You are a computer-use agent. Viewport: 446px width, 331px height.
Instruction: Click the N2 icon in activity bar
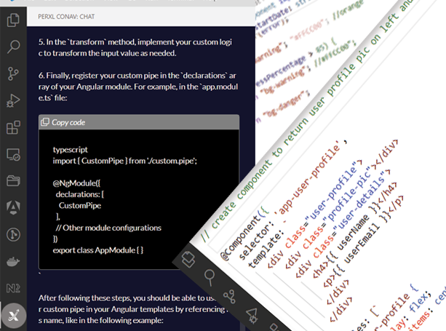point(13,287)
